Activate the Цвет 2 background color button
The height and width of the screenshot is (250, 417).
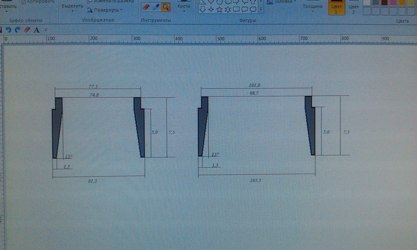tap(354, 7)
